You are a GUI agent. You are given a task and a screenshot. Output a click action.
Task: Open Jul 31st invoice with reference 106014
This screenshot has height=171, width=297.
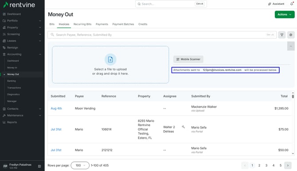(56, 129)
